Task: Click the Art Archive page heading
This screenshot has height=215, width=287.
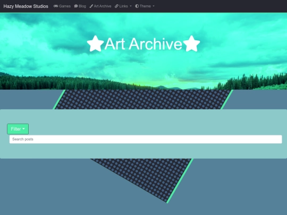Action: tap(143, 44)
